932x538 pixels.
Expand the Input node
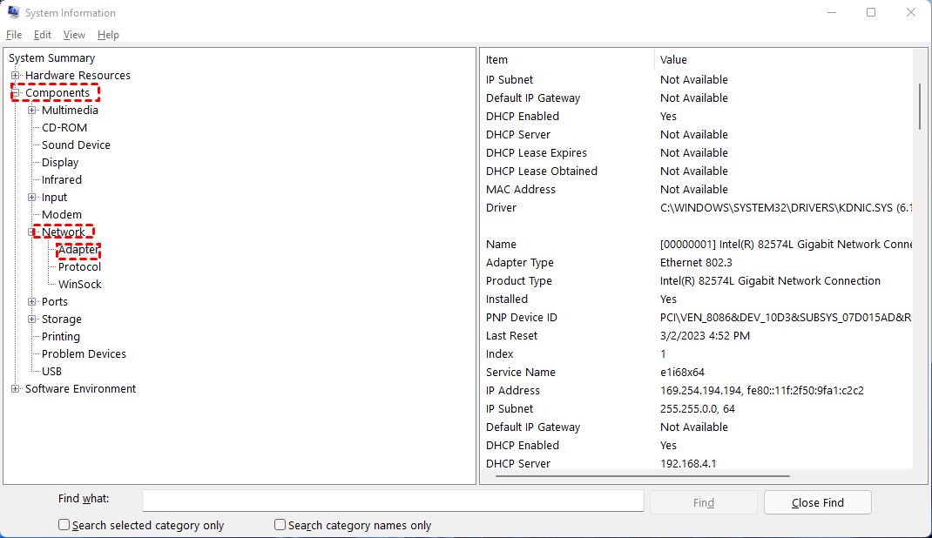(x=32, y=197)
